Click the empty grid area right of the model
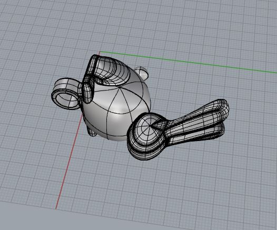Image resolution: width=277 pixels, height=230 pixels. [x=230, y=168]
